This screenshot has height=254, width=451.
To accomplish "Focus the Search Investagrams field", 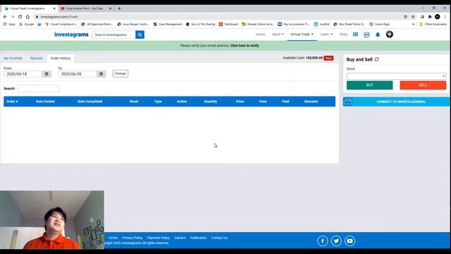I will [114, 35].
